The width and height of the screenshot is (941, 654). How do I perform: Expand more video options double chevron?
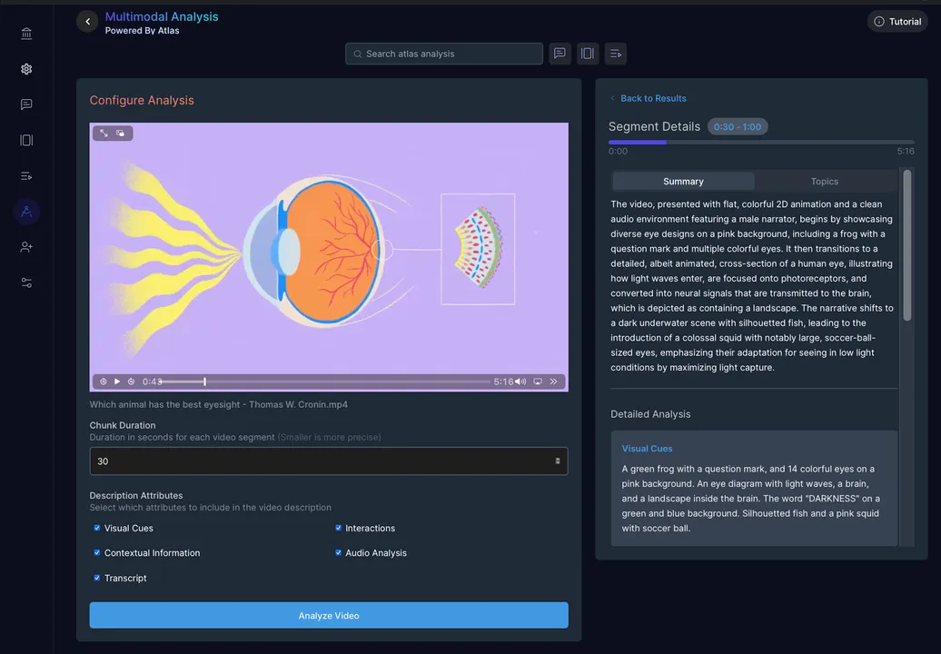(x=554, y=381)
